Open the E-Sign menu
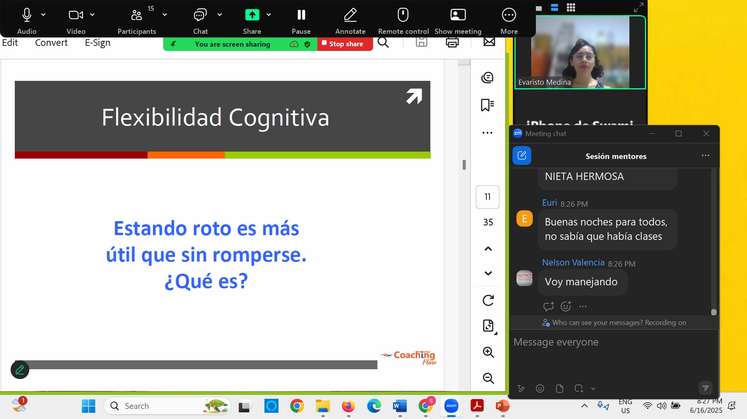 (x=97, y=43)
